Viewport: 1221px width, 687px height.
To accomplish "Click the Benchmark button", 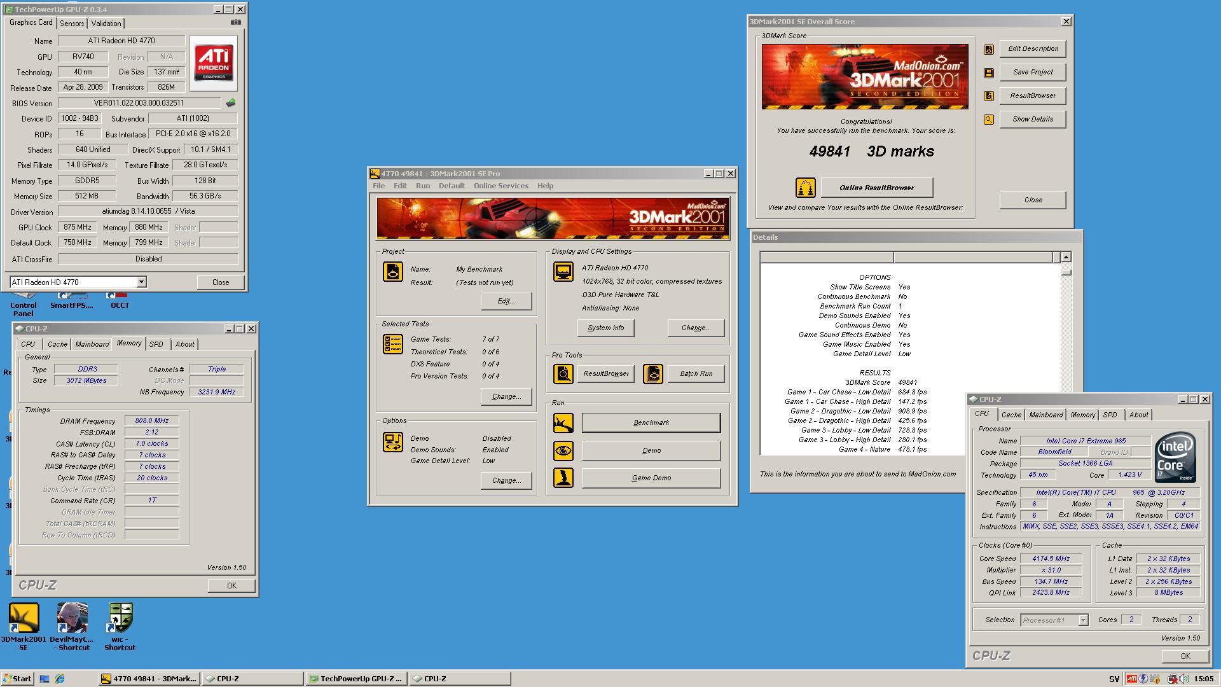I will point(651,423).
